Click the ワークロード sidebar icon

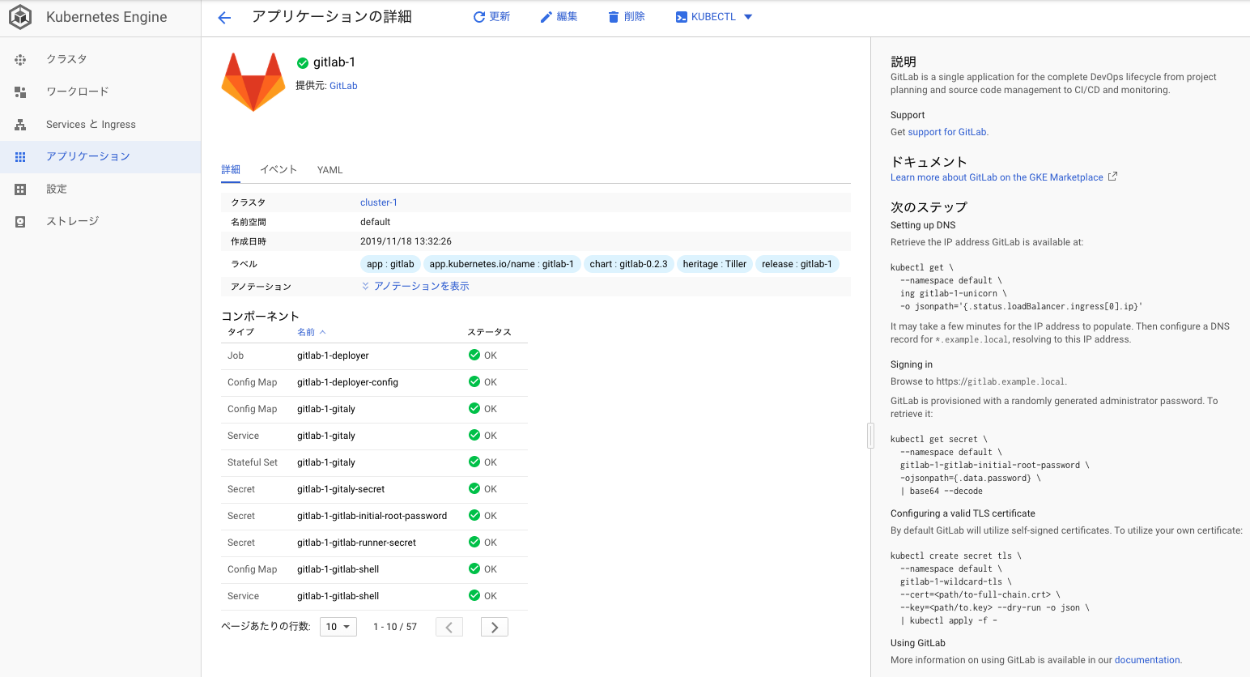click(x=20, y=92)
